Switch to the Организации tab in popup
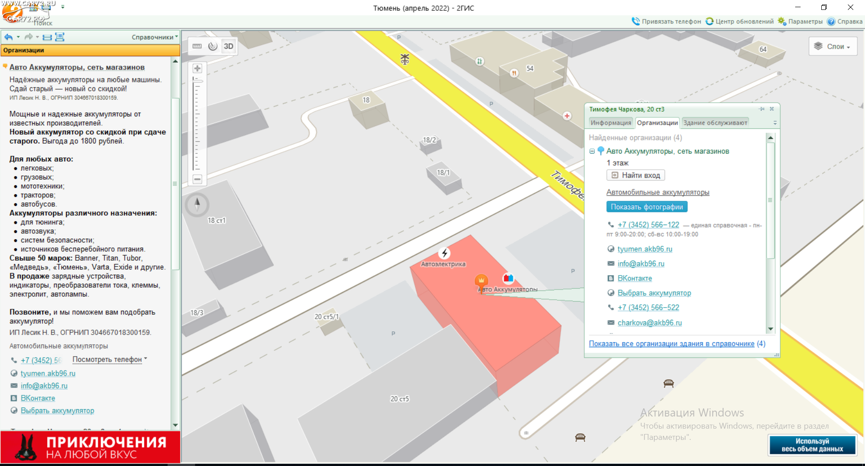This screenshot has width=865, height=466. pyautogui.click(x=657, y=122)
